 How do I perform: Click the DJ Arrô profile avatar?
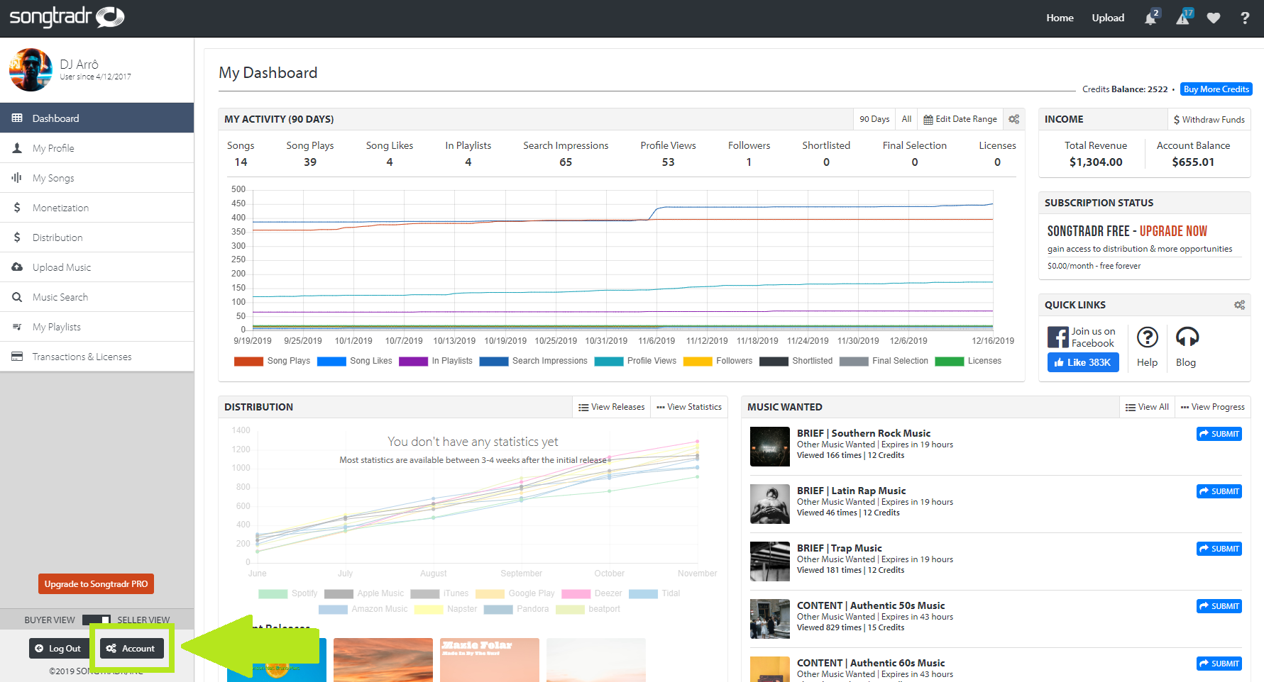tap(31, 69)
